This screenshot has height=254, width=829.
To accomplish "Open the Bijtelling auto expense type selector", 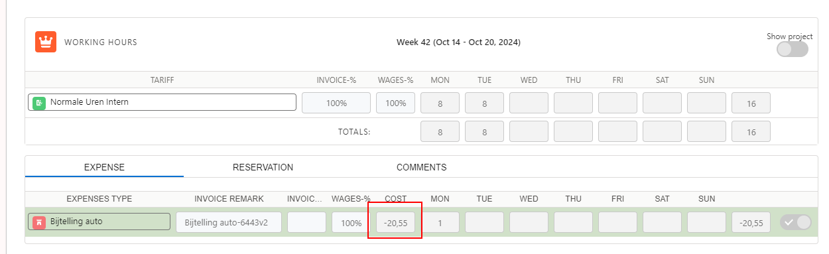I will 99,222.
